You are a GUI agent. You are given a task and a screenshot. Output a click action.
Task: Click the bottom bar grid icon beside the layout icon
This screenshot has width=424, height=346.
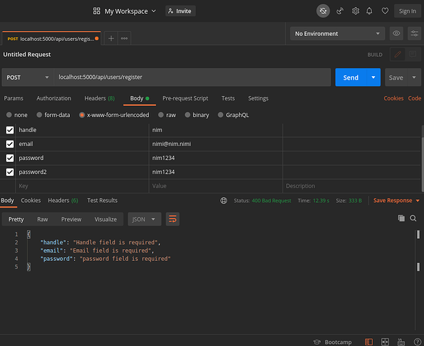coord(385,342)
